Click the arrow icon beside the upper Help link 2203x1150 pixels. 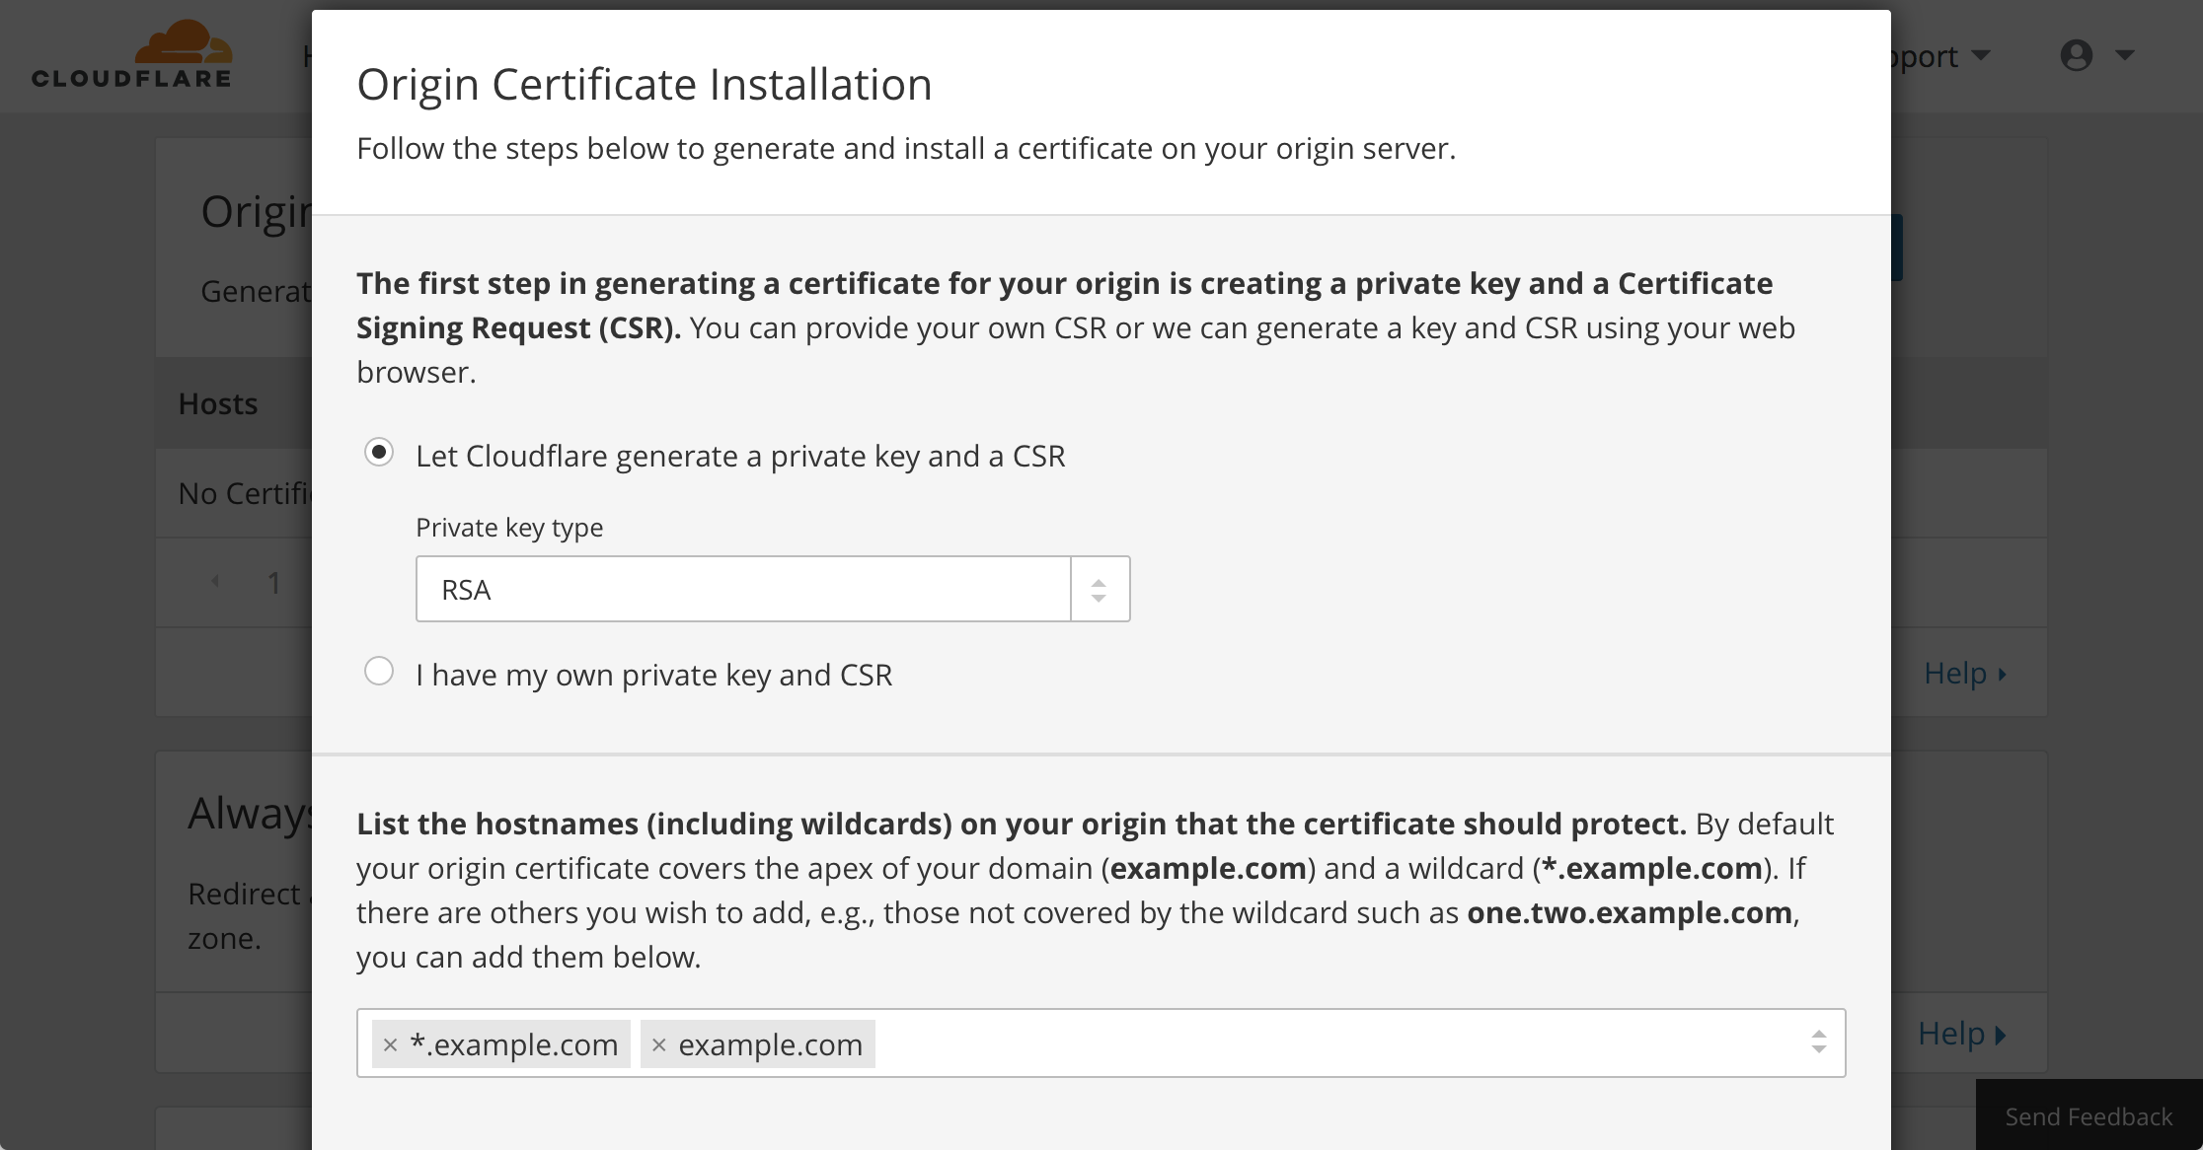[2003, 673]
